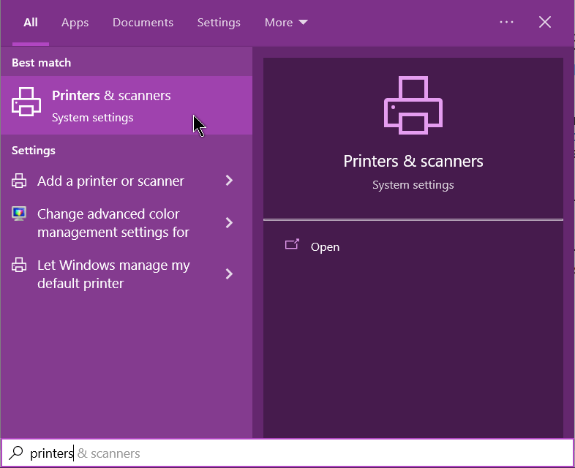Click the magnifying glass search icon
This screenshot has width=575, height=468.
[16, 453]
